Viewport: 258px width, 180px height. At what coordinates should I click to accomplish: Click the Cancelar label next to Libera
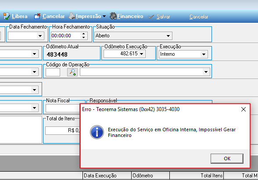pos(54,16)
